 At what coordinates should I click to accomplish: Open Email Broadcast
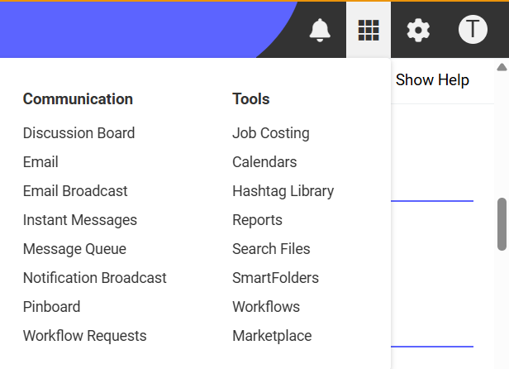75,191
